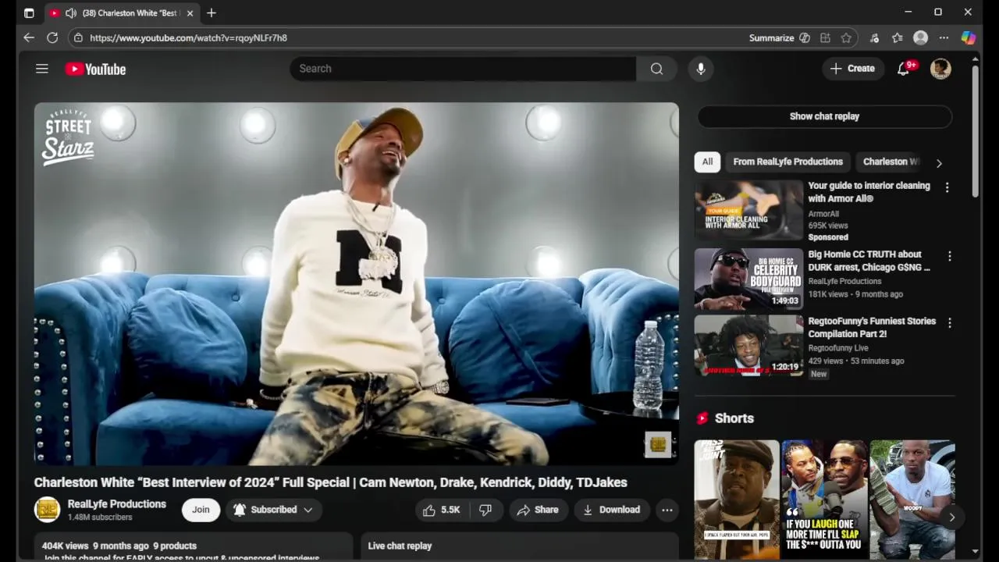
Task: Click ArmorAll advertiser name
Action: coord(823,214)
